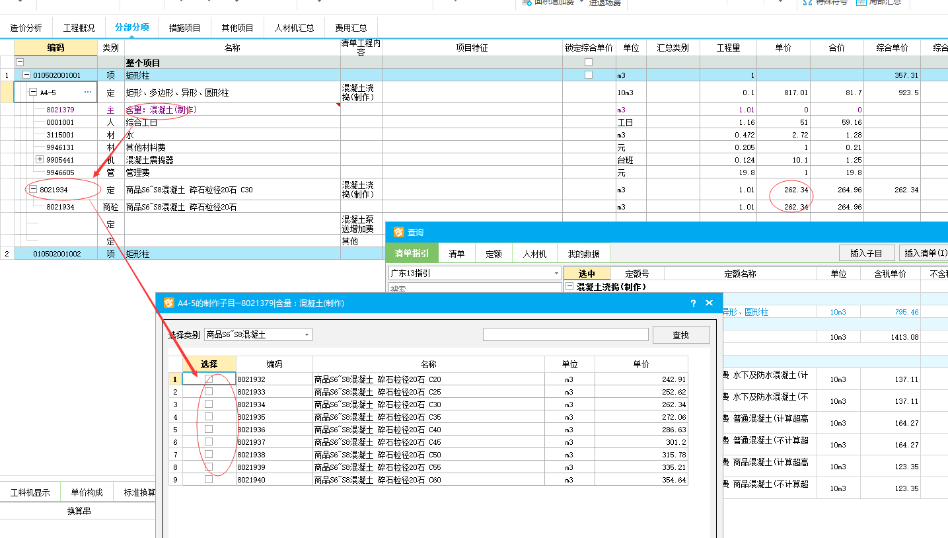This screenshot has width=948, height=538.
Task: Open the 我的数据 tab in 查询 window
Action: 583,254
